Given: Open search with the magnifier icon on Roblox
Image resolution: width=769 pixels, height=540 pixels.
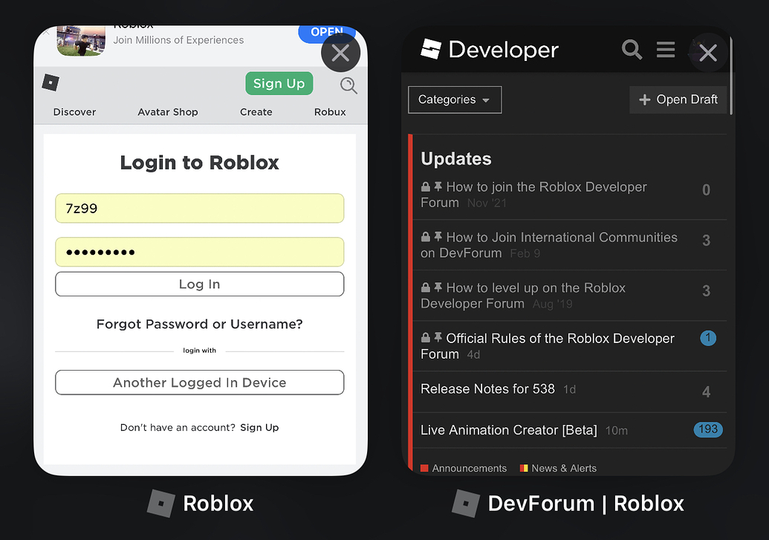Looking at the screenshot, I should tap(348, 84).
